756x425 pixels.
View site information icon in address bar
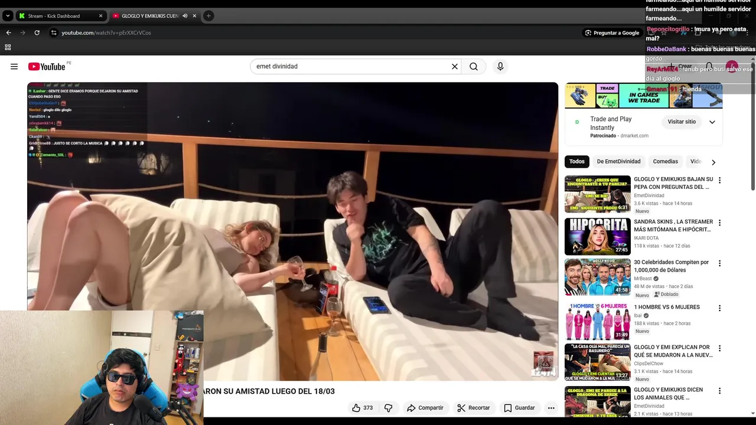coord(53,32)
